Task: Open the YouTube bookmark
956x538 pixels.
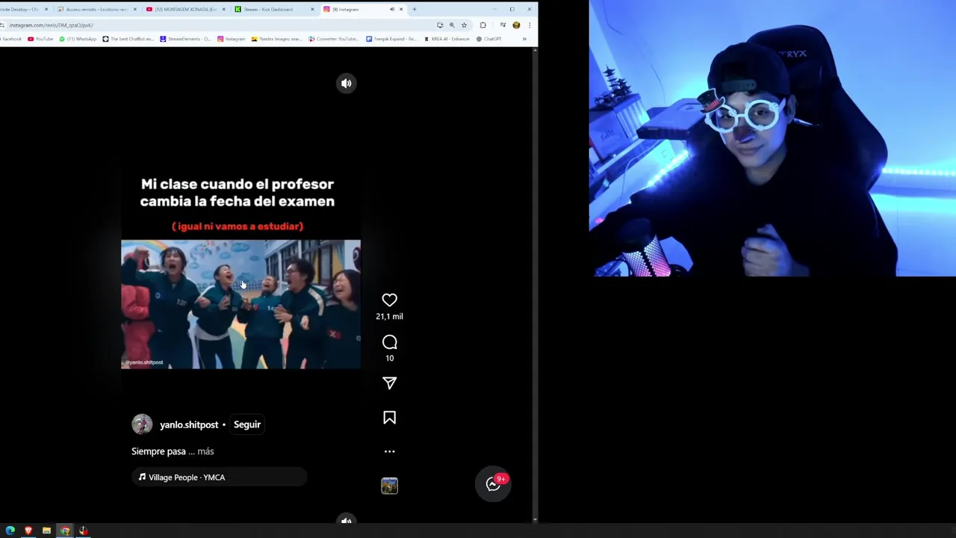Action: (40, 39)
